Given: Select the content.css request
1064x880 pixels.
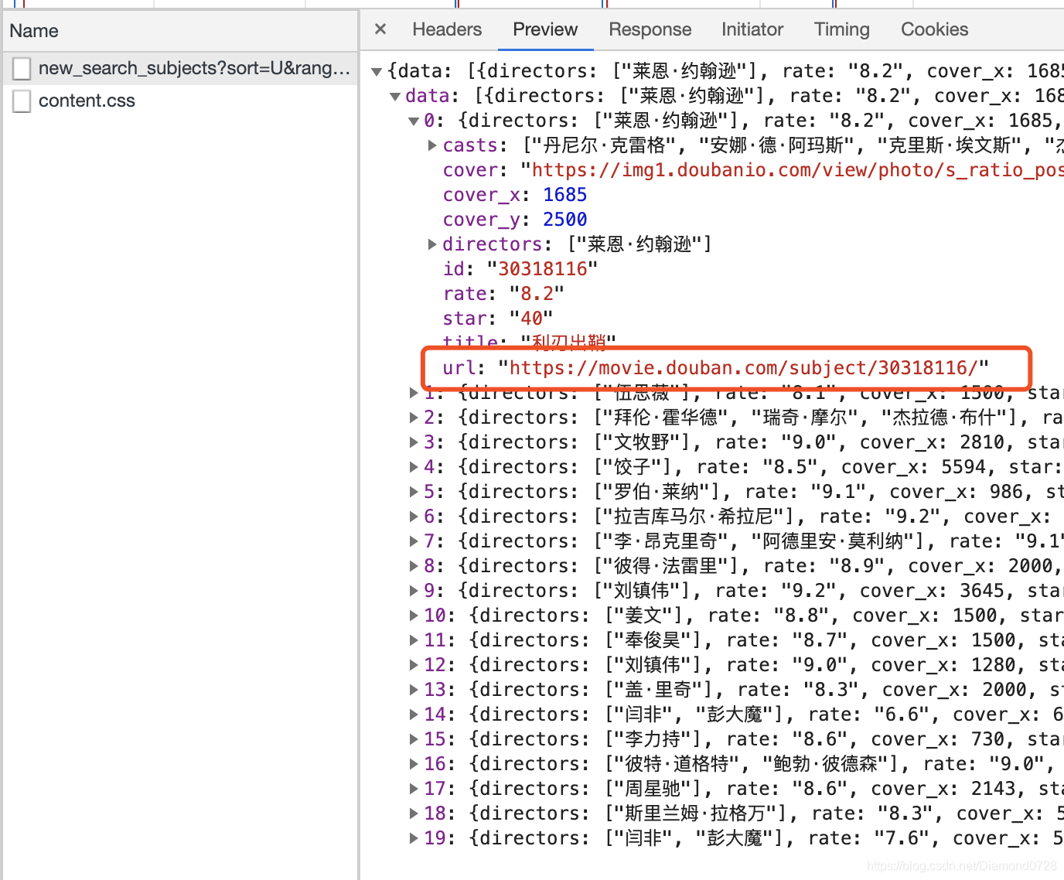Looking at the screenshot, I should click(x=180, y=101).
